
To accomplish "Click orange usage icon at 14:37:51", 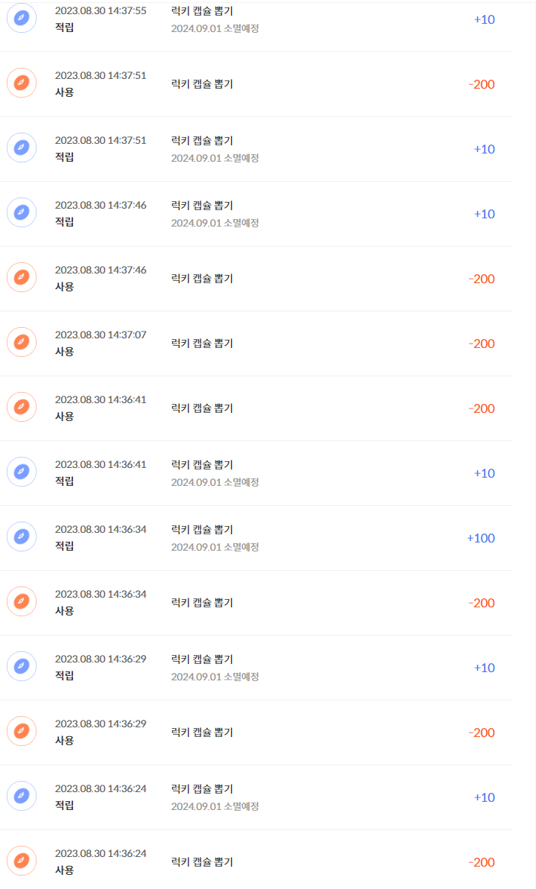I will pyautogui.click(x=22, y=83).
